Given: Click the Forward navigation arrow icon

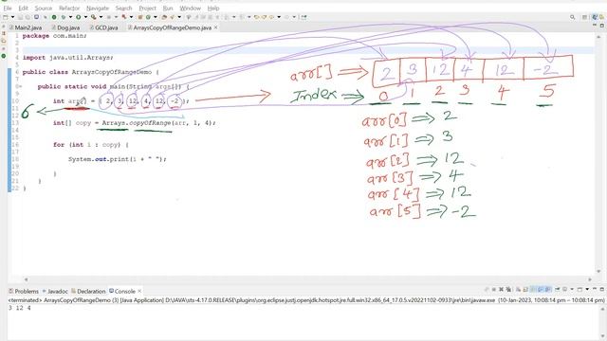Looking at the screenshot, I should tap(286, 17).
